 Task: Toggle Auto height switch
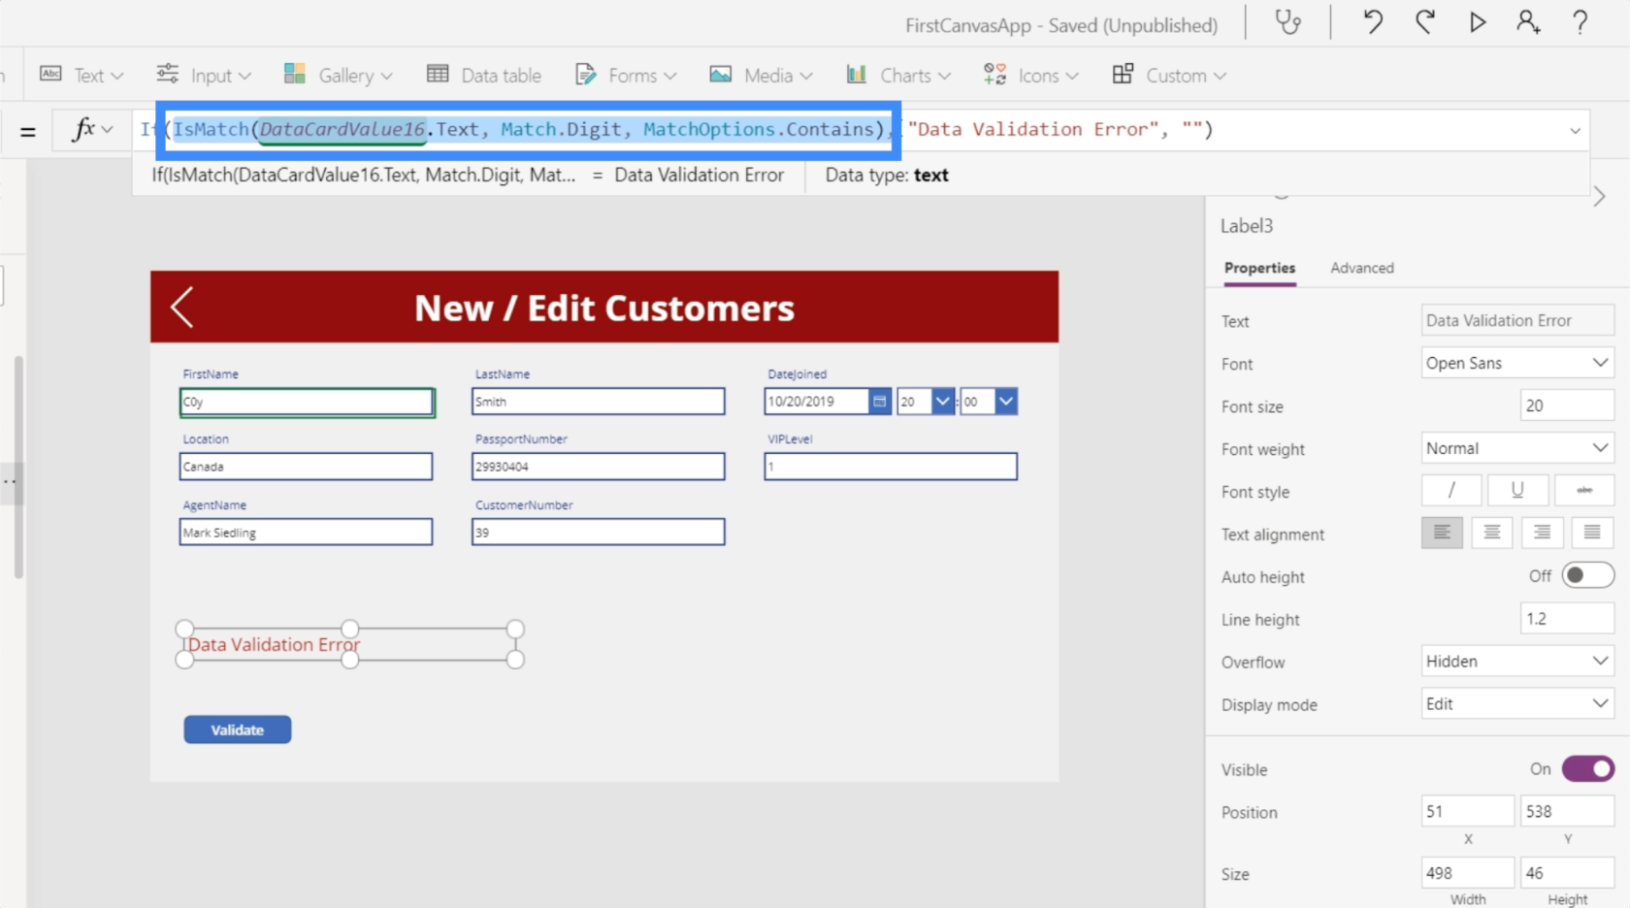pyautogui.click(x=1587, y=575)
